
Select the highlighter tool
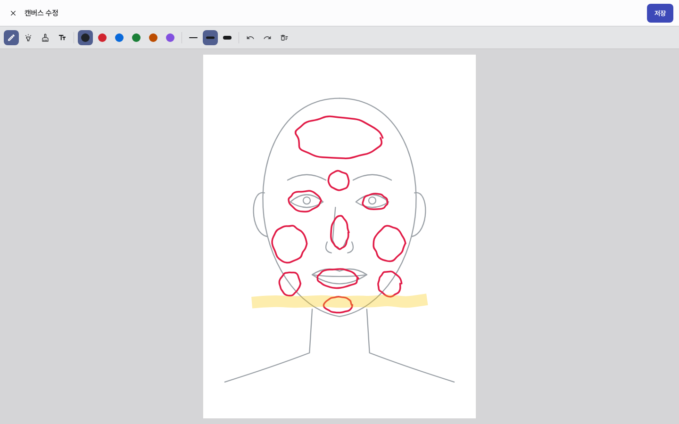pos(28,38)
